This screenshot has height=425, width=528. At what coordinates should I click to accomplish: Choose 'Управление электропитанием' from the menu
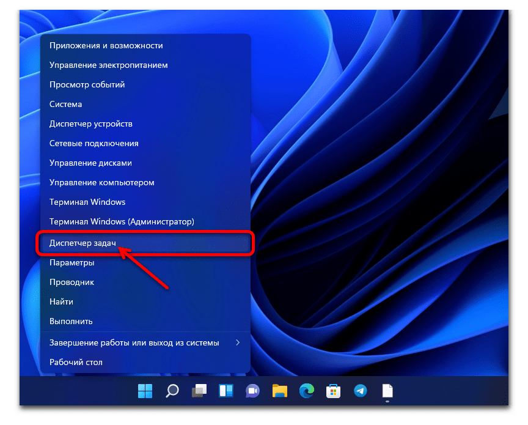(145, 65)
